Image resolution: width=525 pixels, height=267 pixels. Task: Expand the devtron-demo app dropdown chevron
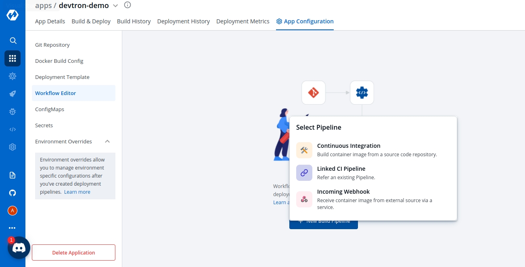coord(115,6)
